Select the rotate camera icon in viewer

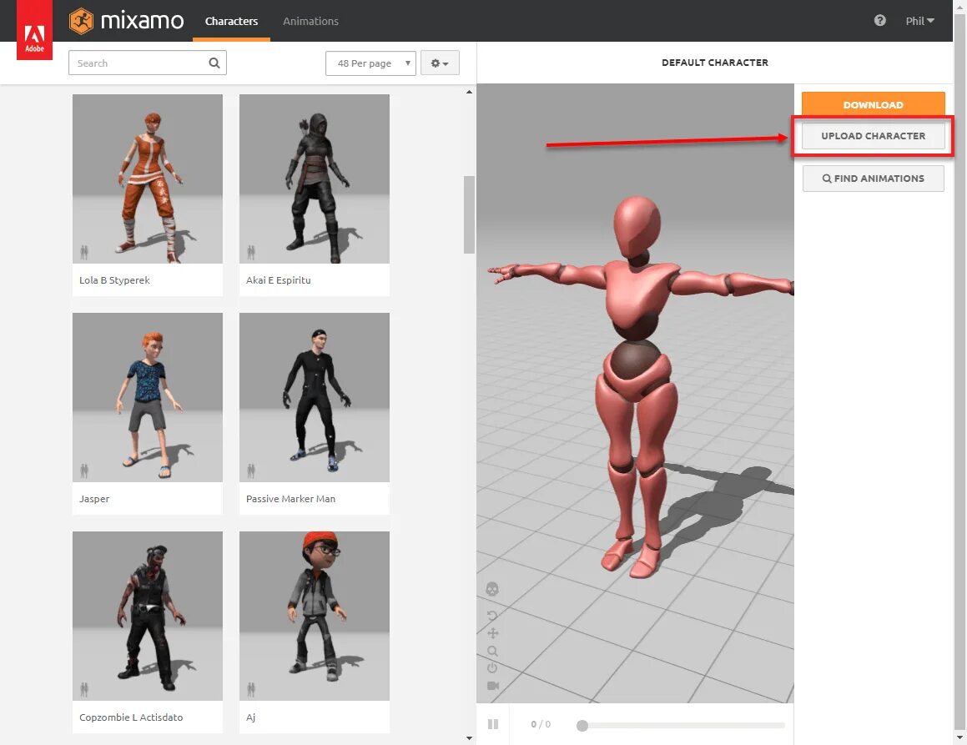tap(492, 616)
